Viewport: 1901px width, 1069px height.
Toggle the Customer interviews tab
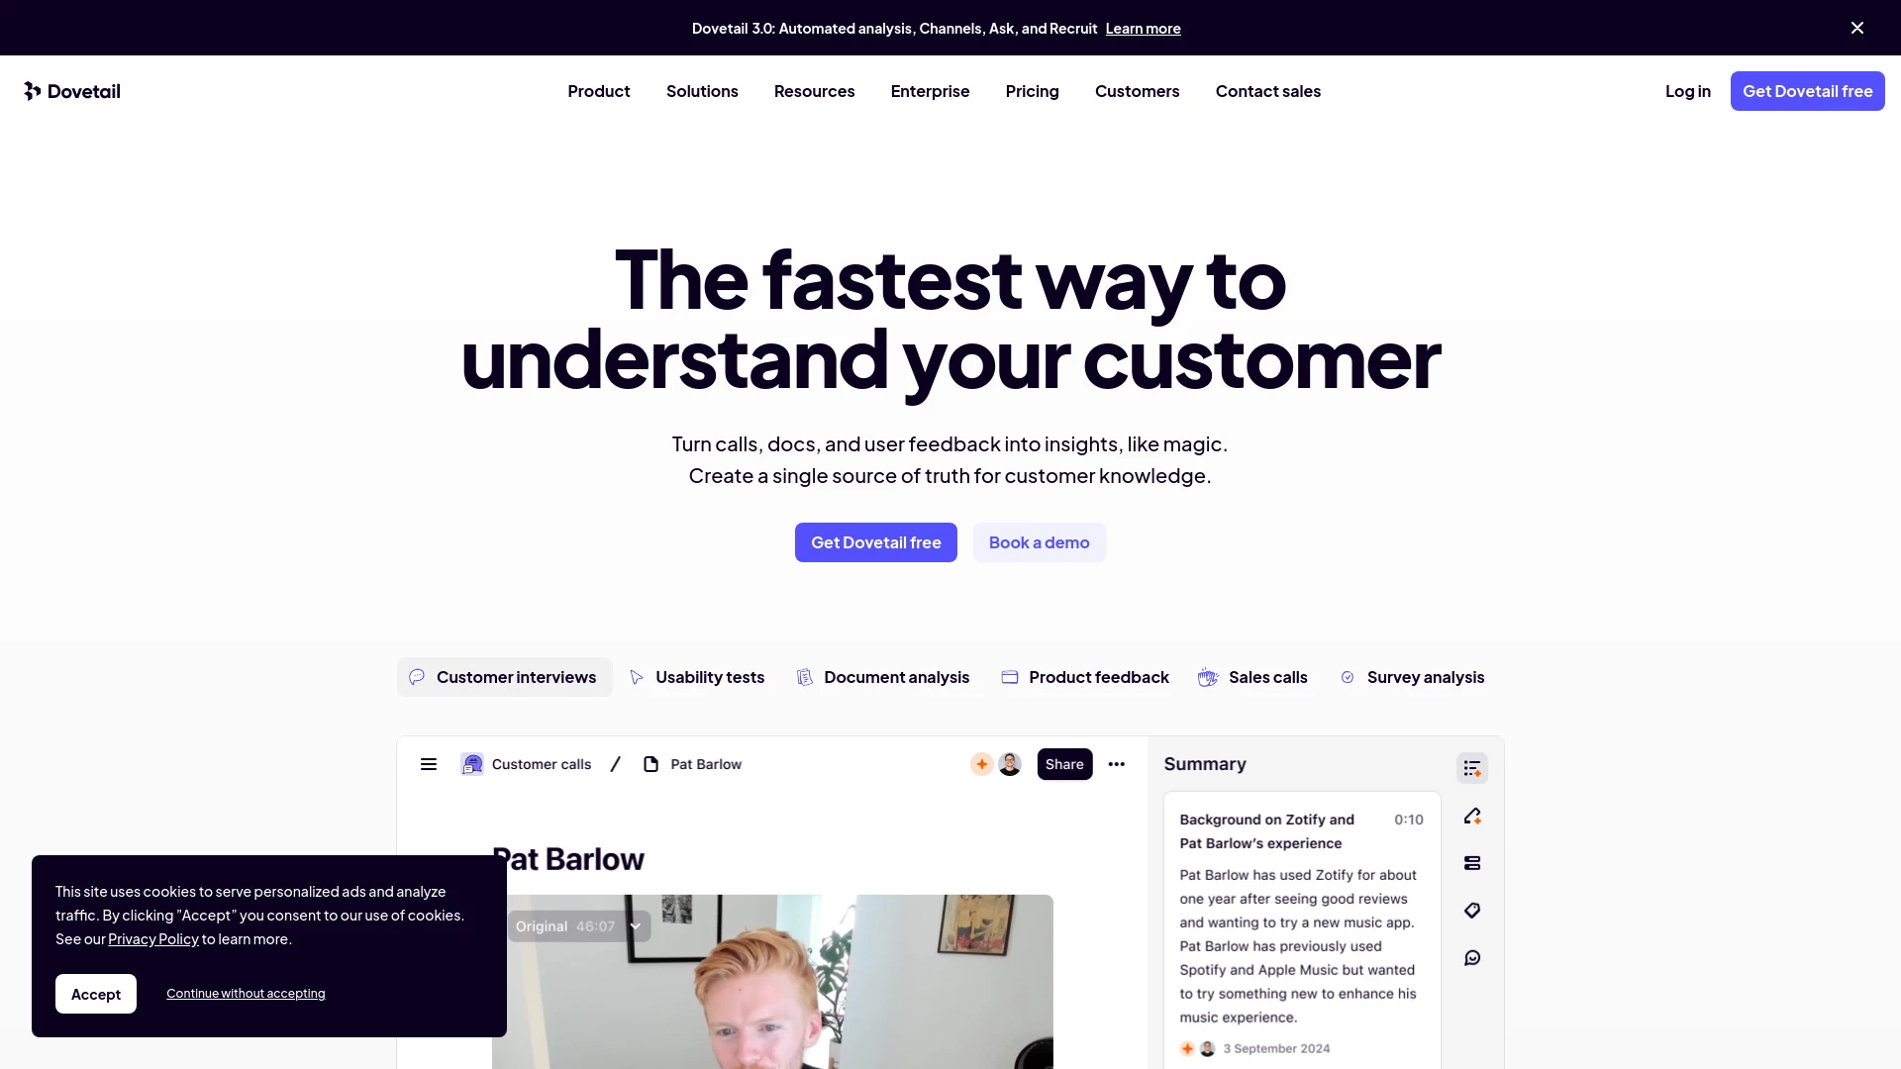pos(503,676)
